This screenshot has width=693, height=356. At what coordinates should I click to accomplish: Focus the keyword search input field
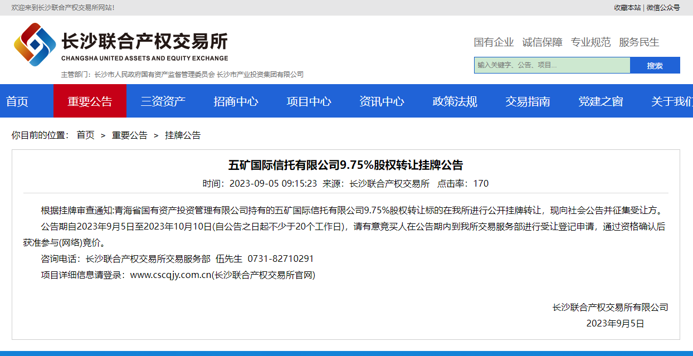click(552, 65)
